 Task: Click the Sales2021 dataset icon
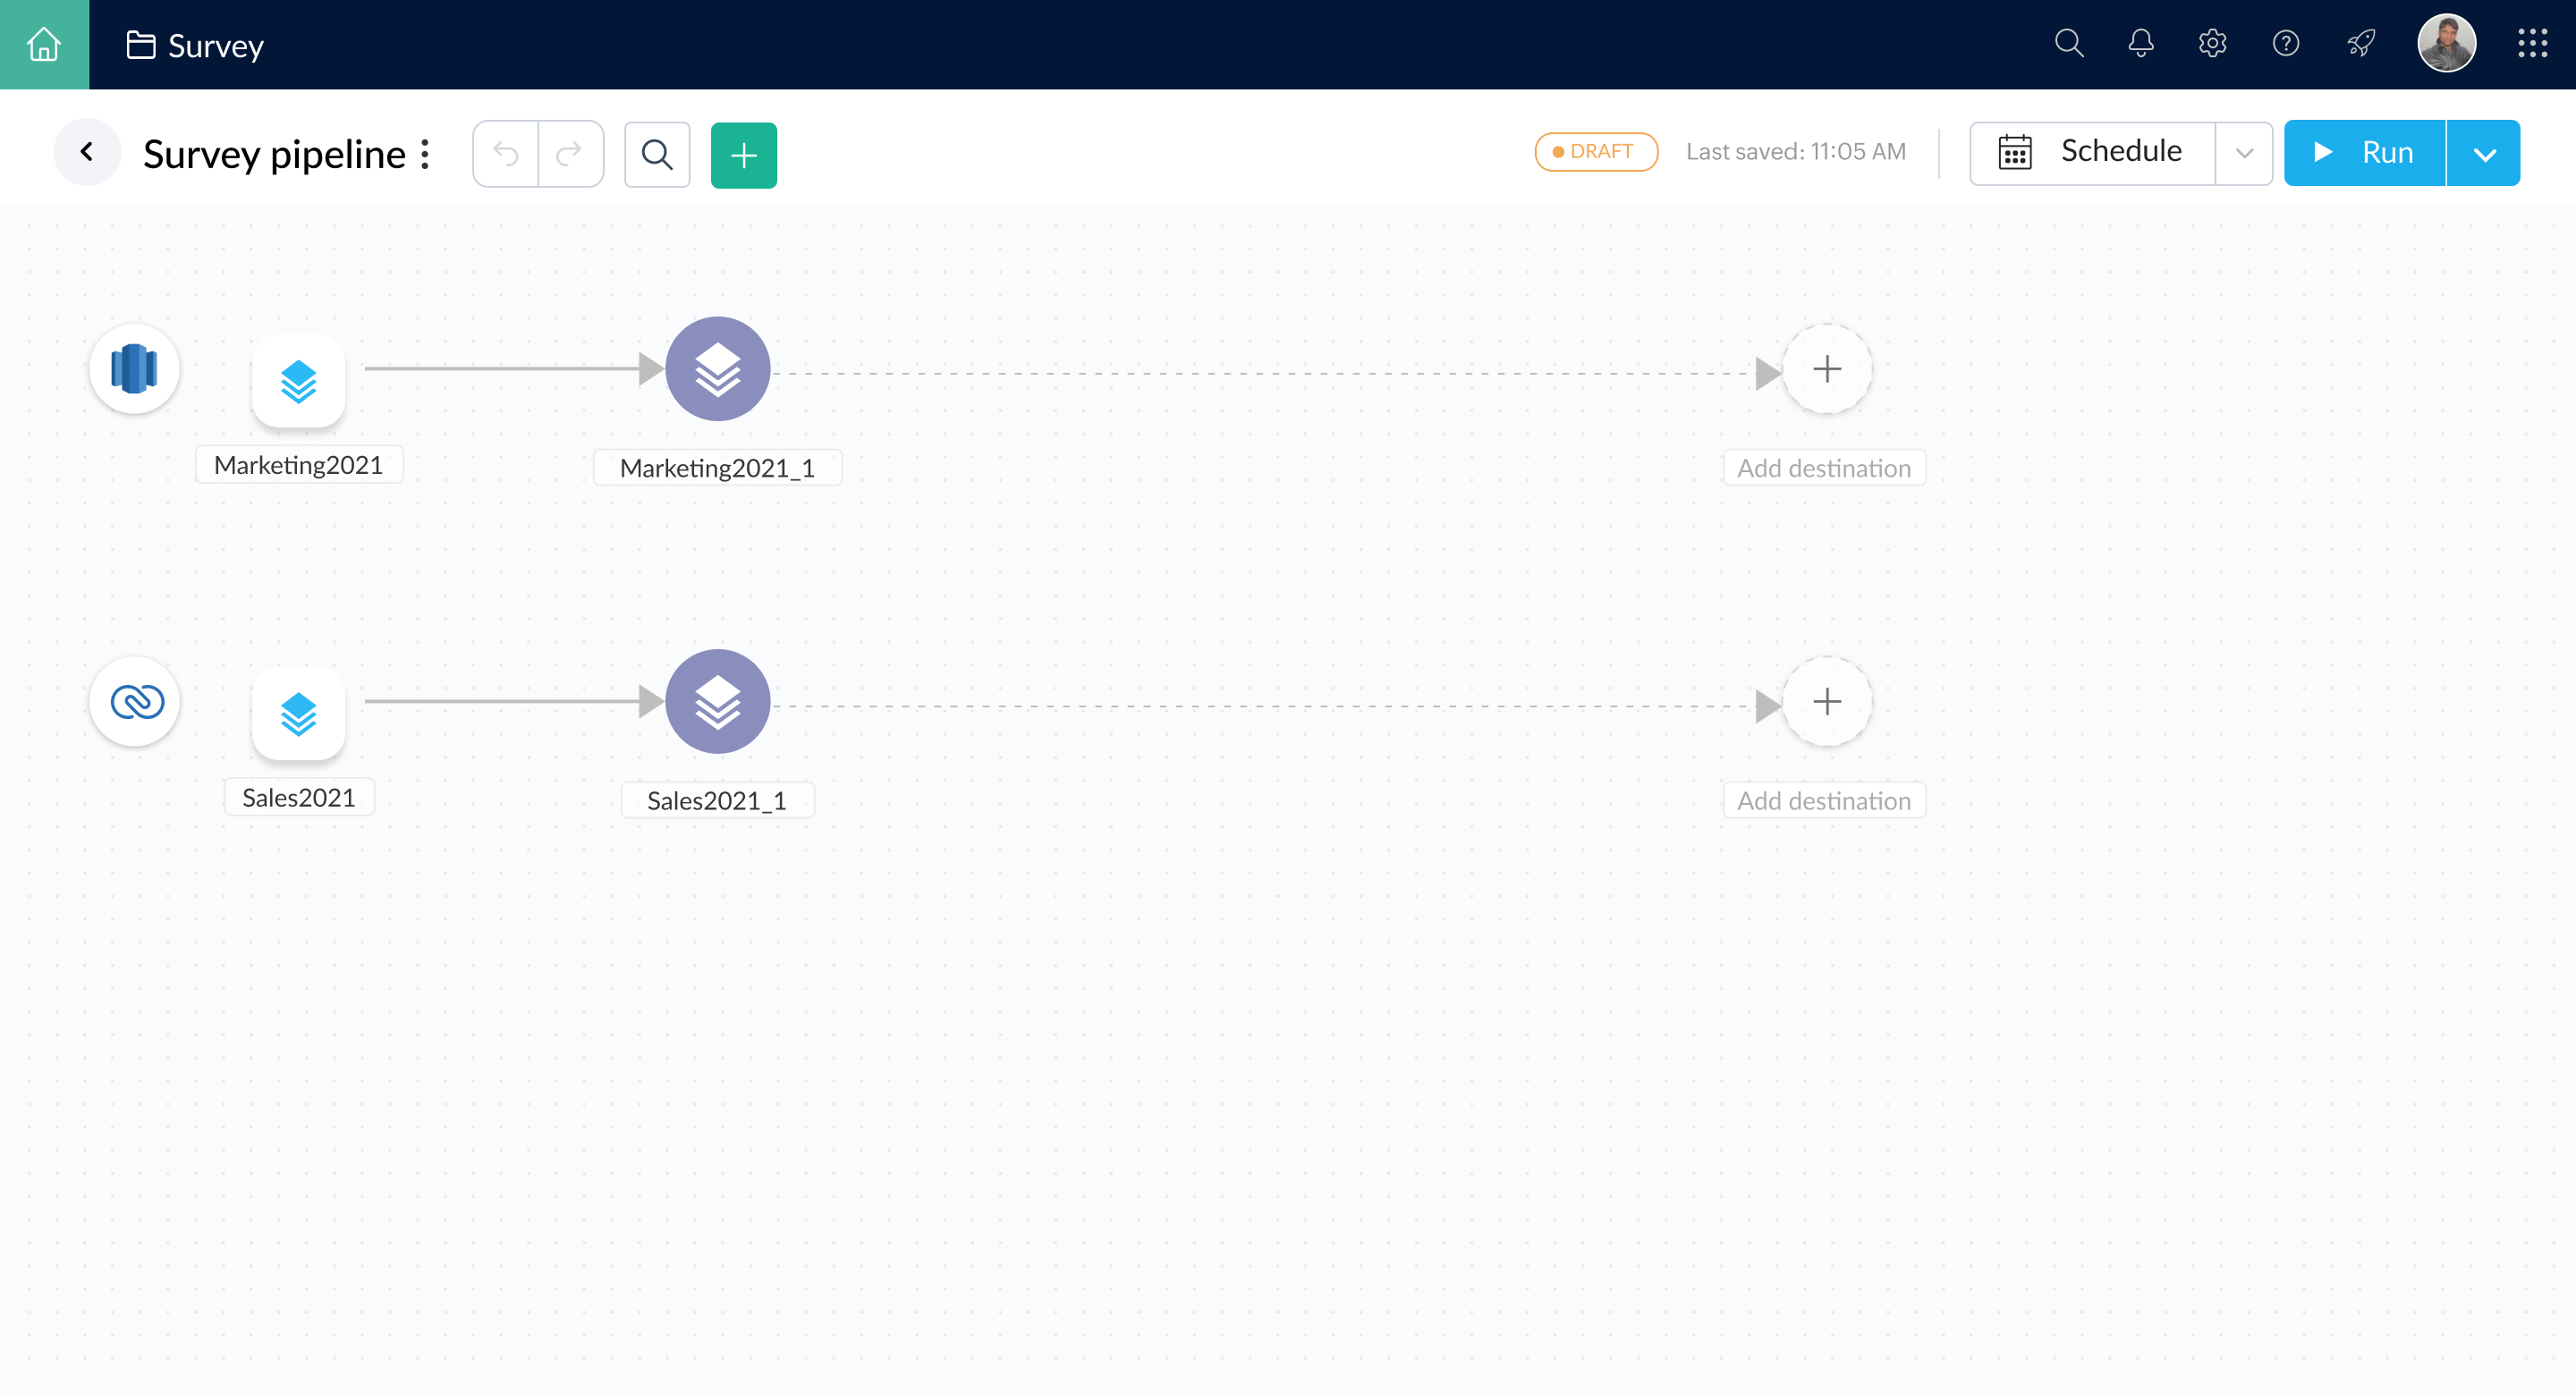[298, 714]
